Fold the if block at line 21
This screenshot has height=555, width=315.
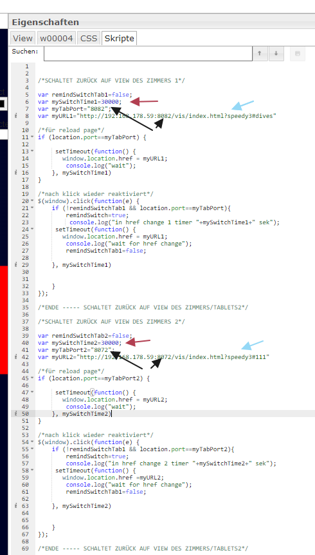pos(33,208)
